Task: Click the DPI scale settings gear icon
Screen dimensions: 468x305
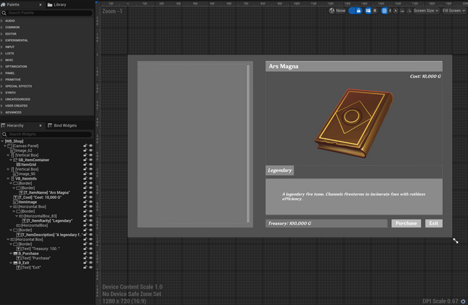Action: (463, 301)
